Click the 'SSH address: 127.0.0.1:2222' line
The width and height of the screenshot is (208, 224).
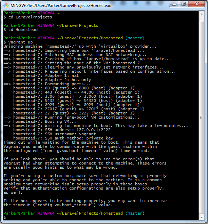[62, 130]
